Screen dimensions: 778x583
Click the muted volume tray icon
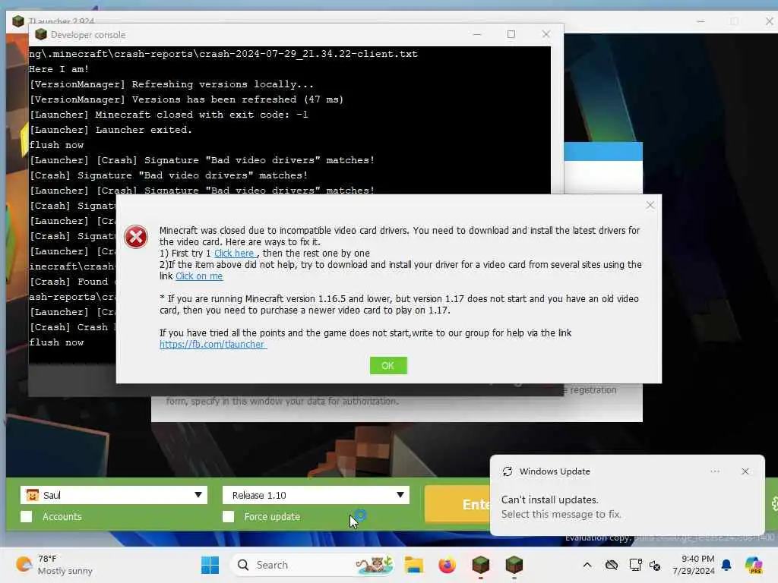655,565
